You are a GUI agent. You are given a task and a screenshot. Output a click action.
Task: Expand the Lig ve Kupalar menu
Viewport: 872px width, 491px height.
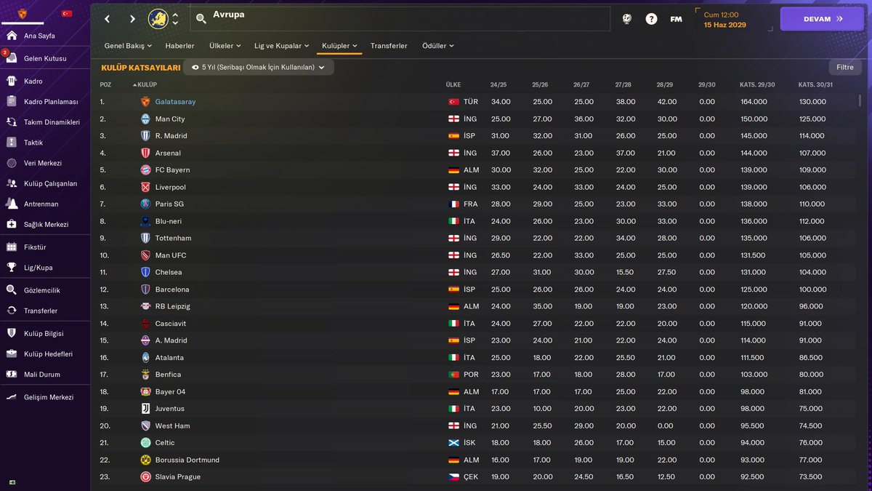coord(281,46)
